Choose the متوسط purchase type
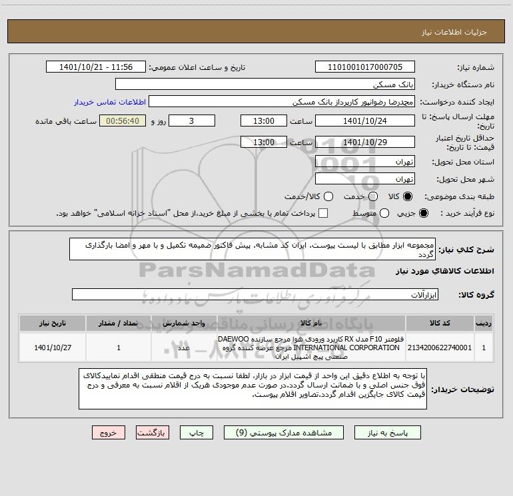This screenshot has width=513, height=496. (x=384, y=213)
